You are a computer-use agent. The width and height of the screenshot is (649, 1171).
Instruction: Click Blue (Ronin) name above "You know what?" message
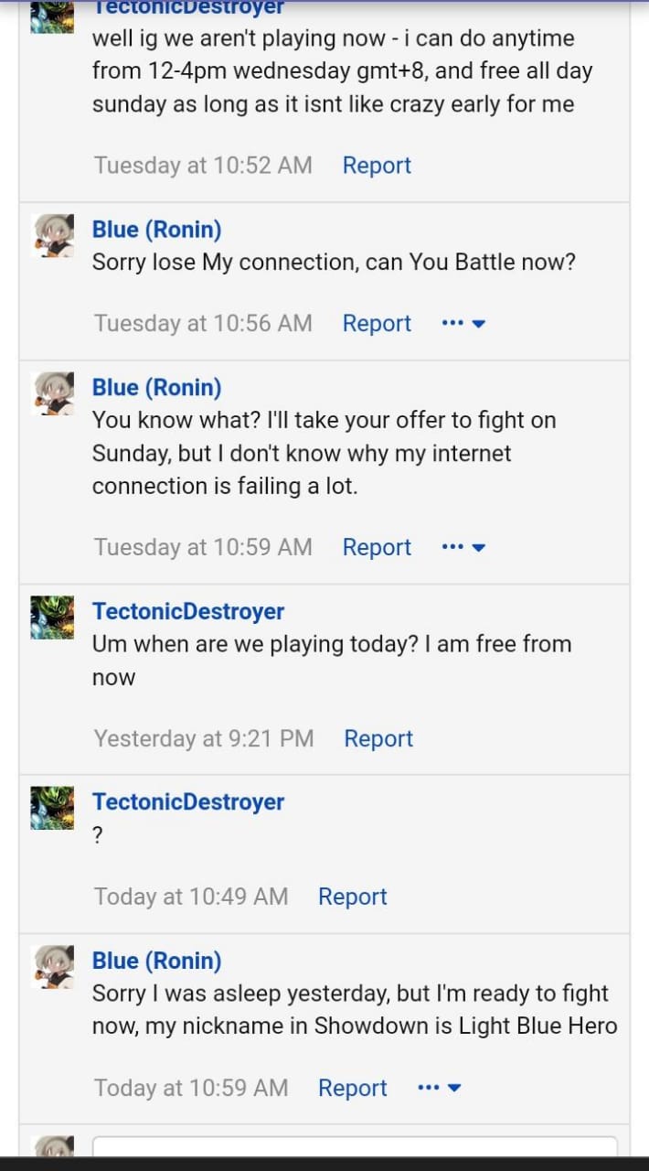[x=156, y=388]
